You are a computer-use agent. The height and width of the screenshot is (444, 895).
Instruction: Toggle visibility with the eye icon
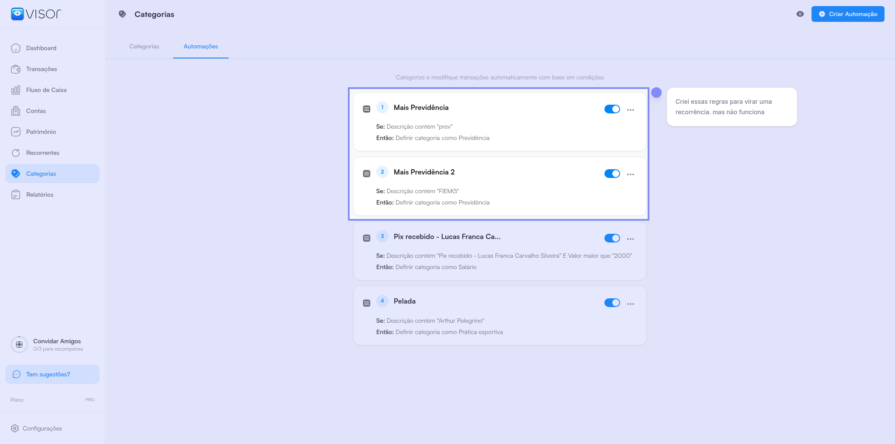(800, 14)
